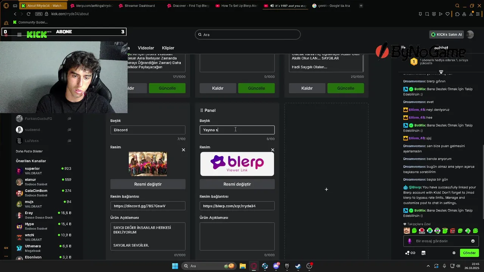Open recommended channel GalaCimBom
The width and height of the screenshot is (484, 272).
pyautogui.click(x=43, y=193)
